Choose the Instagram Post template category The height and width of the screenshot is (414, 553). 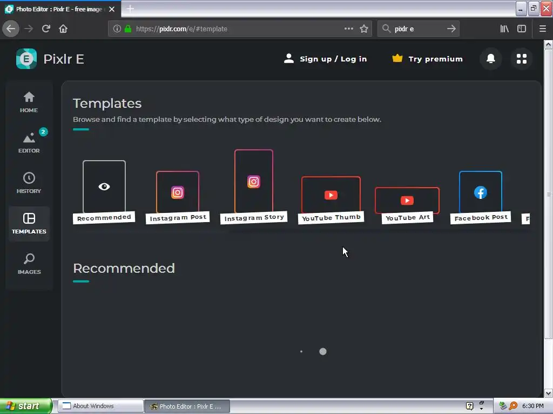point(178,197)
